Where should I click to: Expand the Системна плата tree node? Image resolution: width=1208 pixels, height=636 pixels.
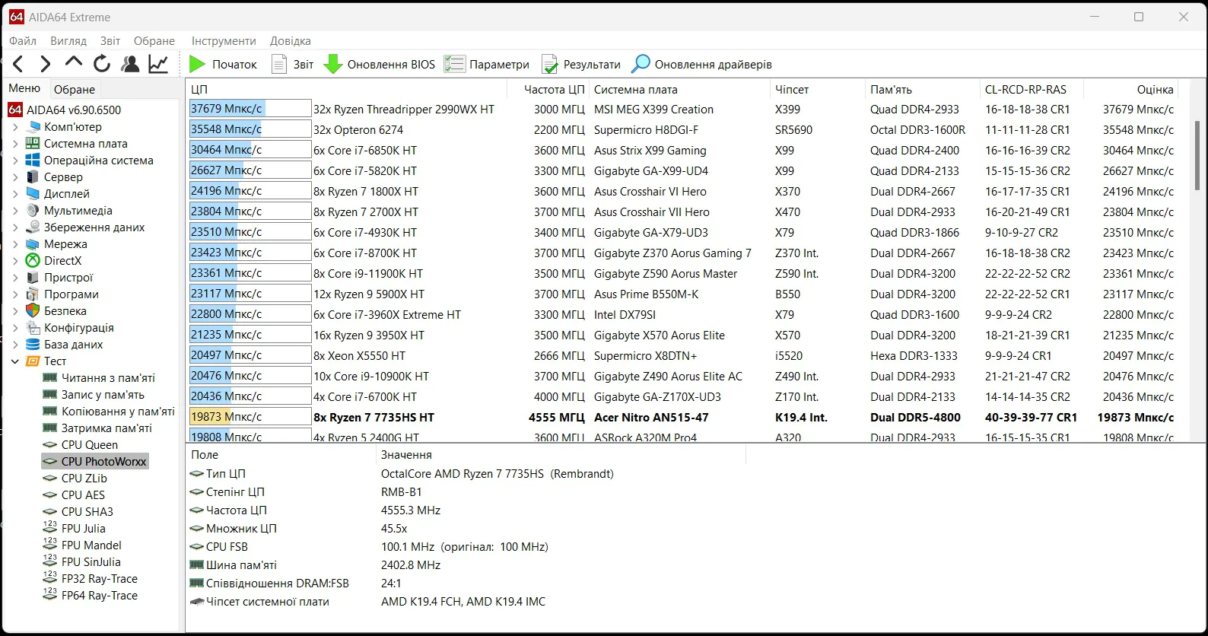(15, 144)
